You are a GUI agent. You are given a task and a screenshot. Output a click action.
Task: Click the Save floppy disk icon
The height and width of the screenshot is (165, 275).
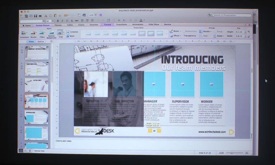(35, 16)
